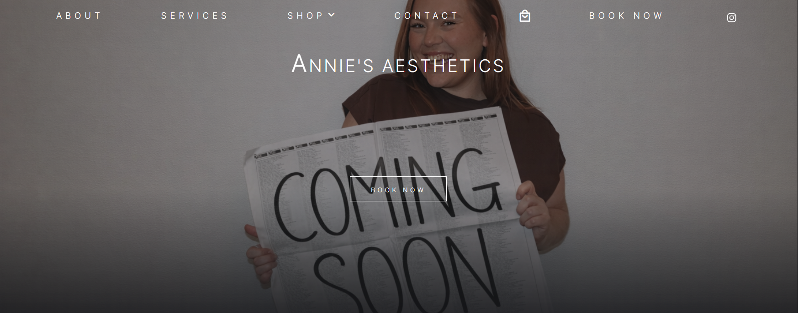798x313 pixels.
Task: Click the letter A in ABOUT nav item
Action: coord(59,16)
